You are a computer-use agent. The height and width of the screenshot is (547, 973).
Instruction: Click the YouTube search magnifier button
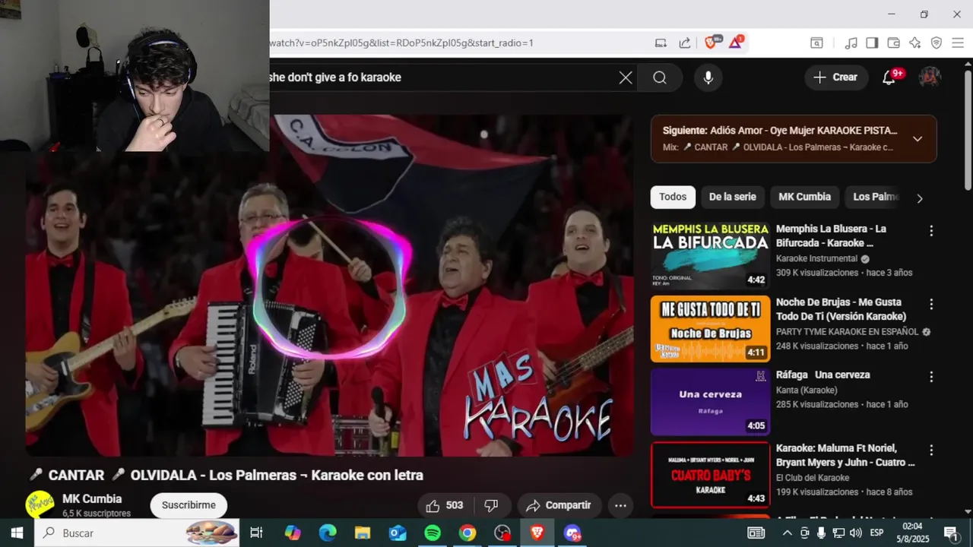click(x=660, y=77)
